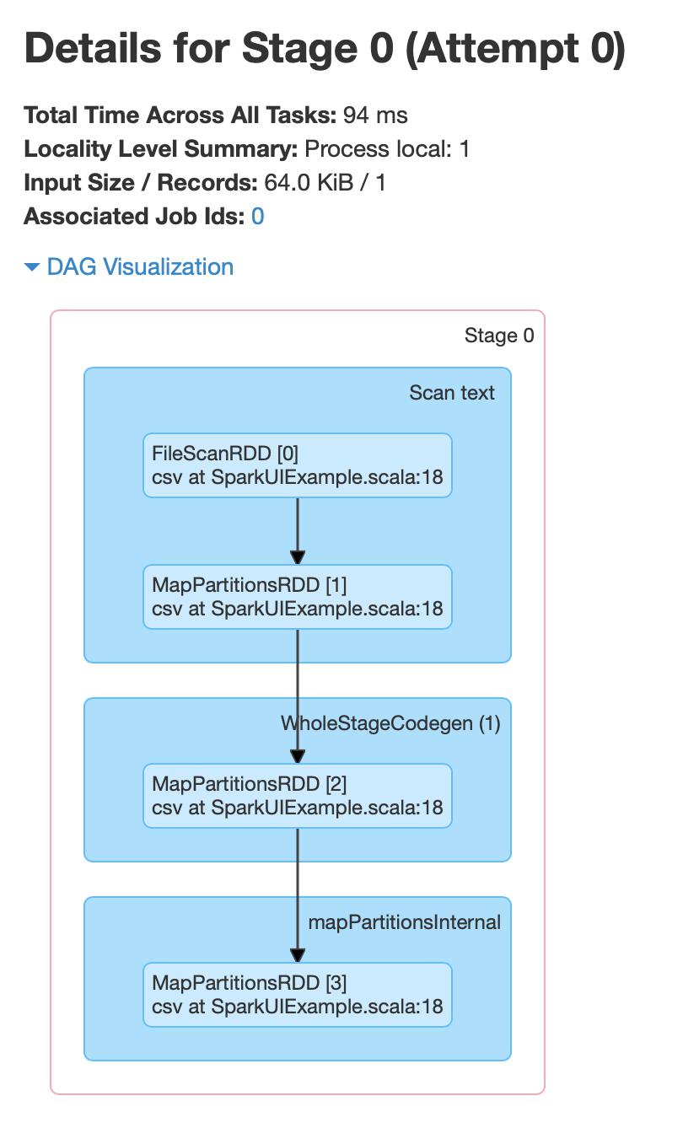683x1128 pixels.
Task: Select the MapPartitionsRDD [3] node
Action: tap(298, 995)
